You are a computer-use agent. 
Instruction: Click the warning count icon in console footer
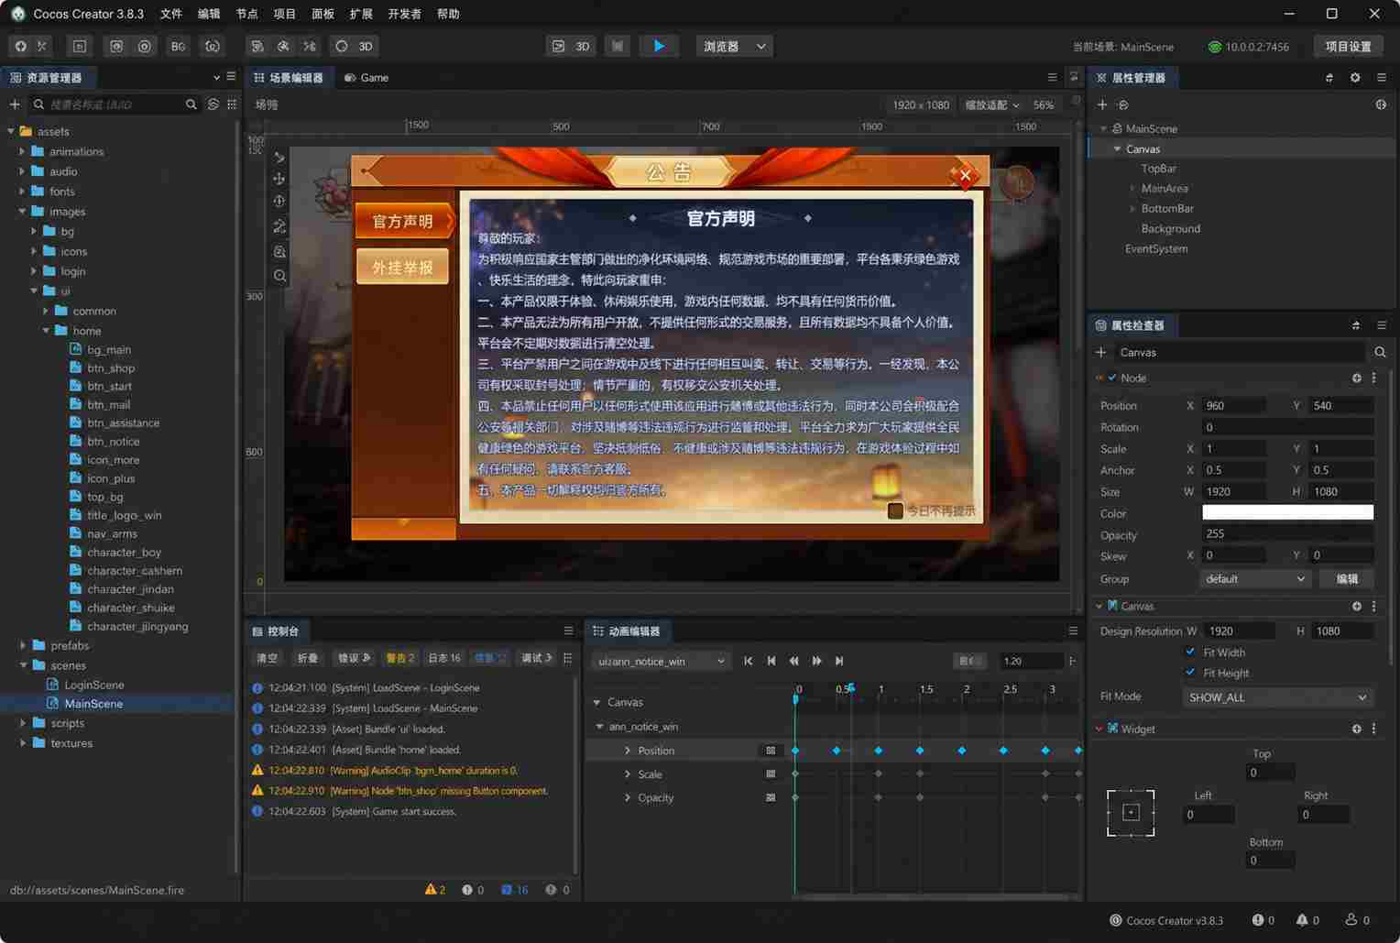(x=431, y=890)
